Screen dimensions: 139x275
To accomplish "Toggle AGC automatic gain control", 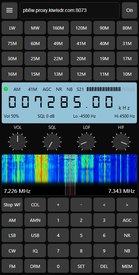I will coord(127,220).
